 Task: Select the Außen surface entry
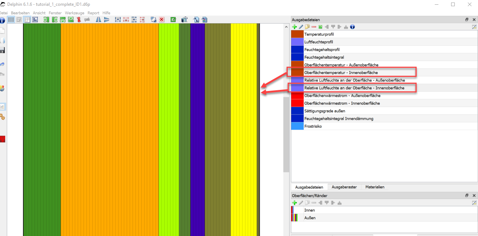[x=384, y=218]
